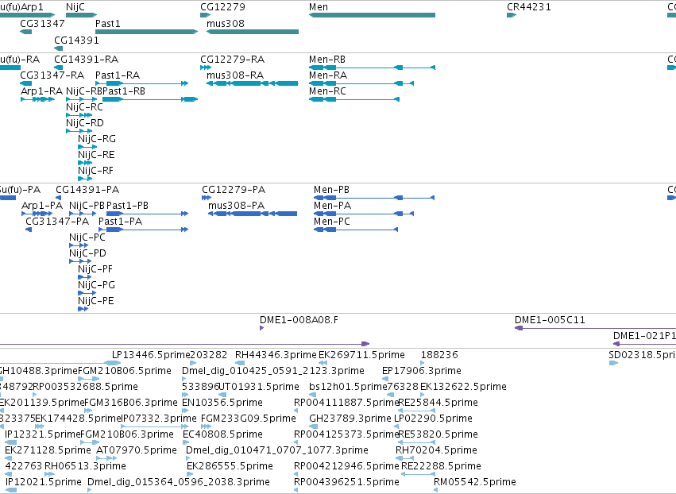Select the Arp1-RA transcript glyph
676x494 pixels.
(x=37, y=99)
